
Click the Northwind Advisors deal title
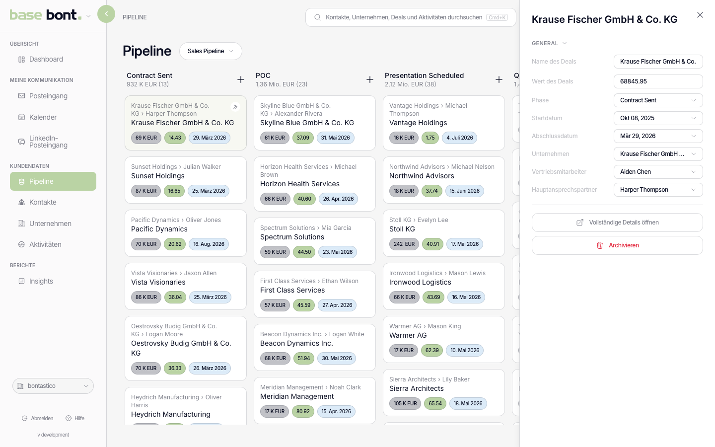coord(422,176)
